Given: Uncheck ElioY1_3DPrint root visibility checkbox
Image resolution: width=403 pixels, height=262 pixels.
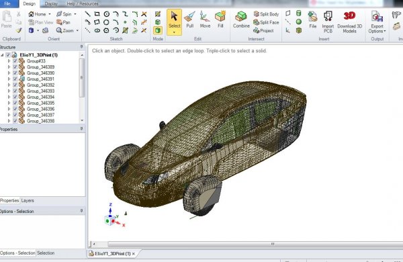Looking at the screenshot, I should [8, 55].
